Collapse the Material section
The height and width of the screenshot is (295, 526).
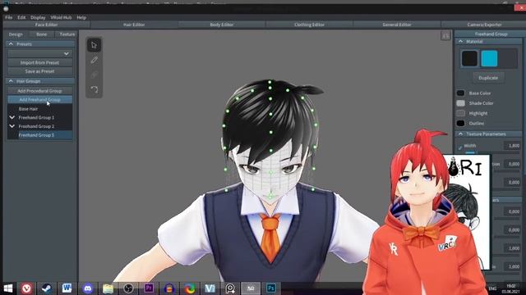tap(460, 42)
